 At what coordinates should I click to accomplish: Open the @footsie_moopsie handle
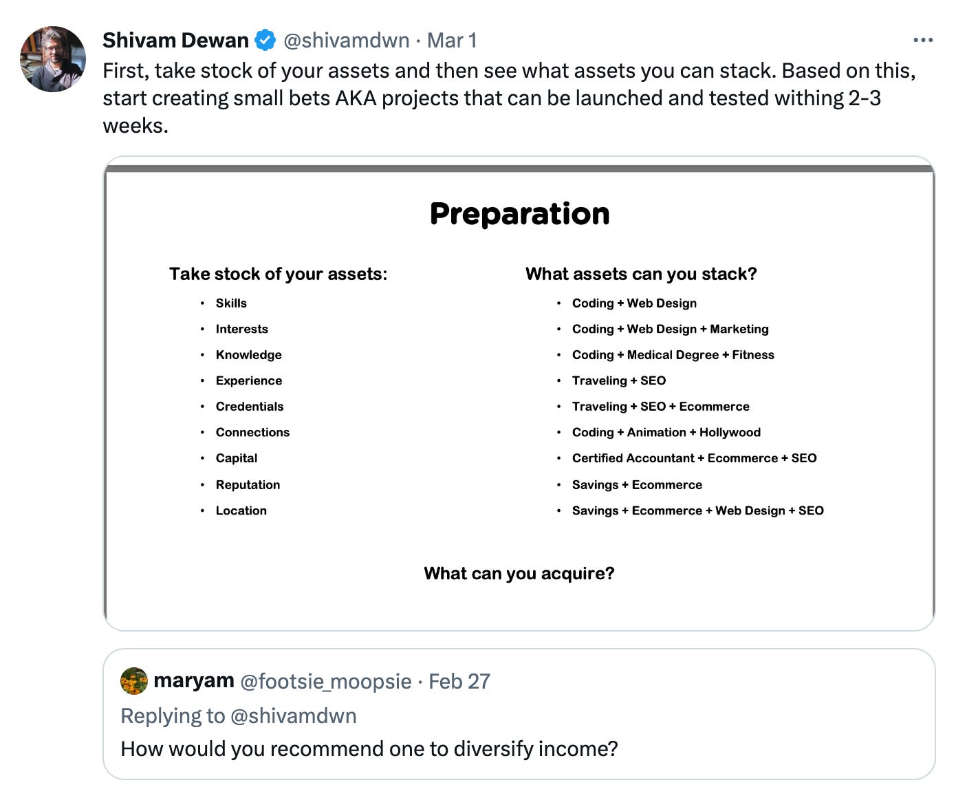(x=326, y=681)
